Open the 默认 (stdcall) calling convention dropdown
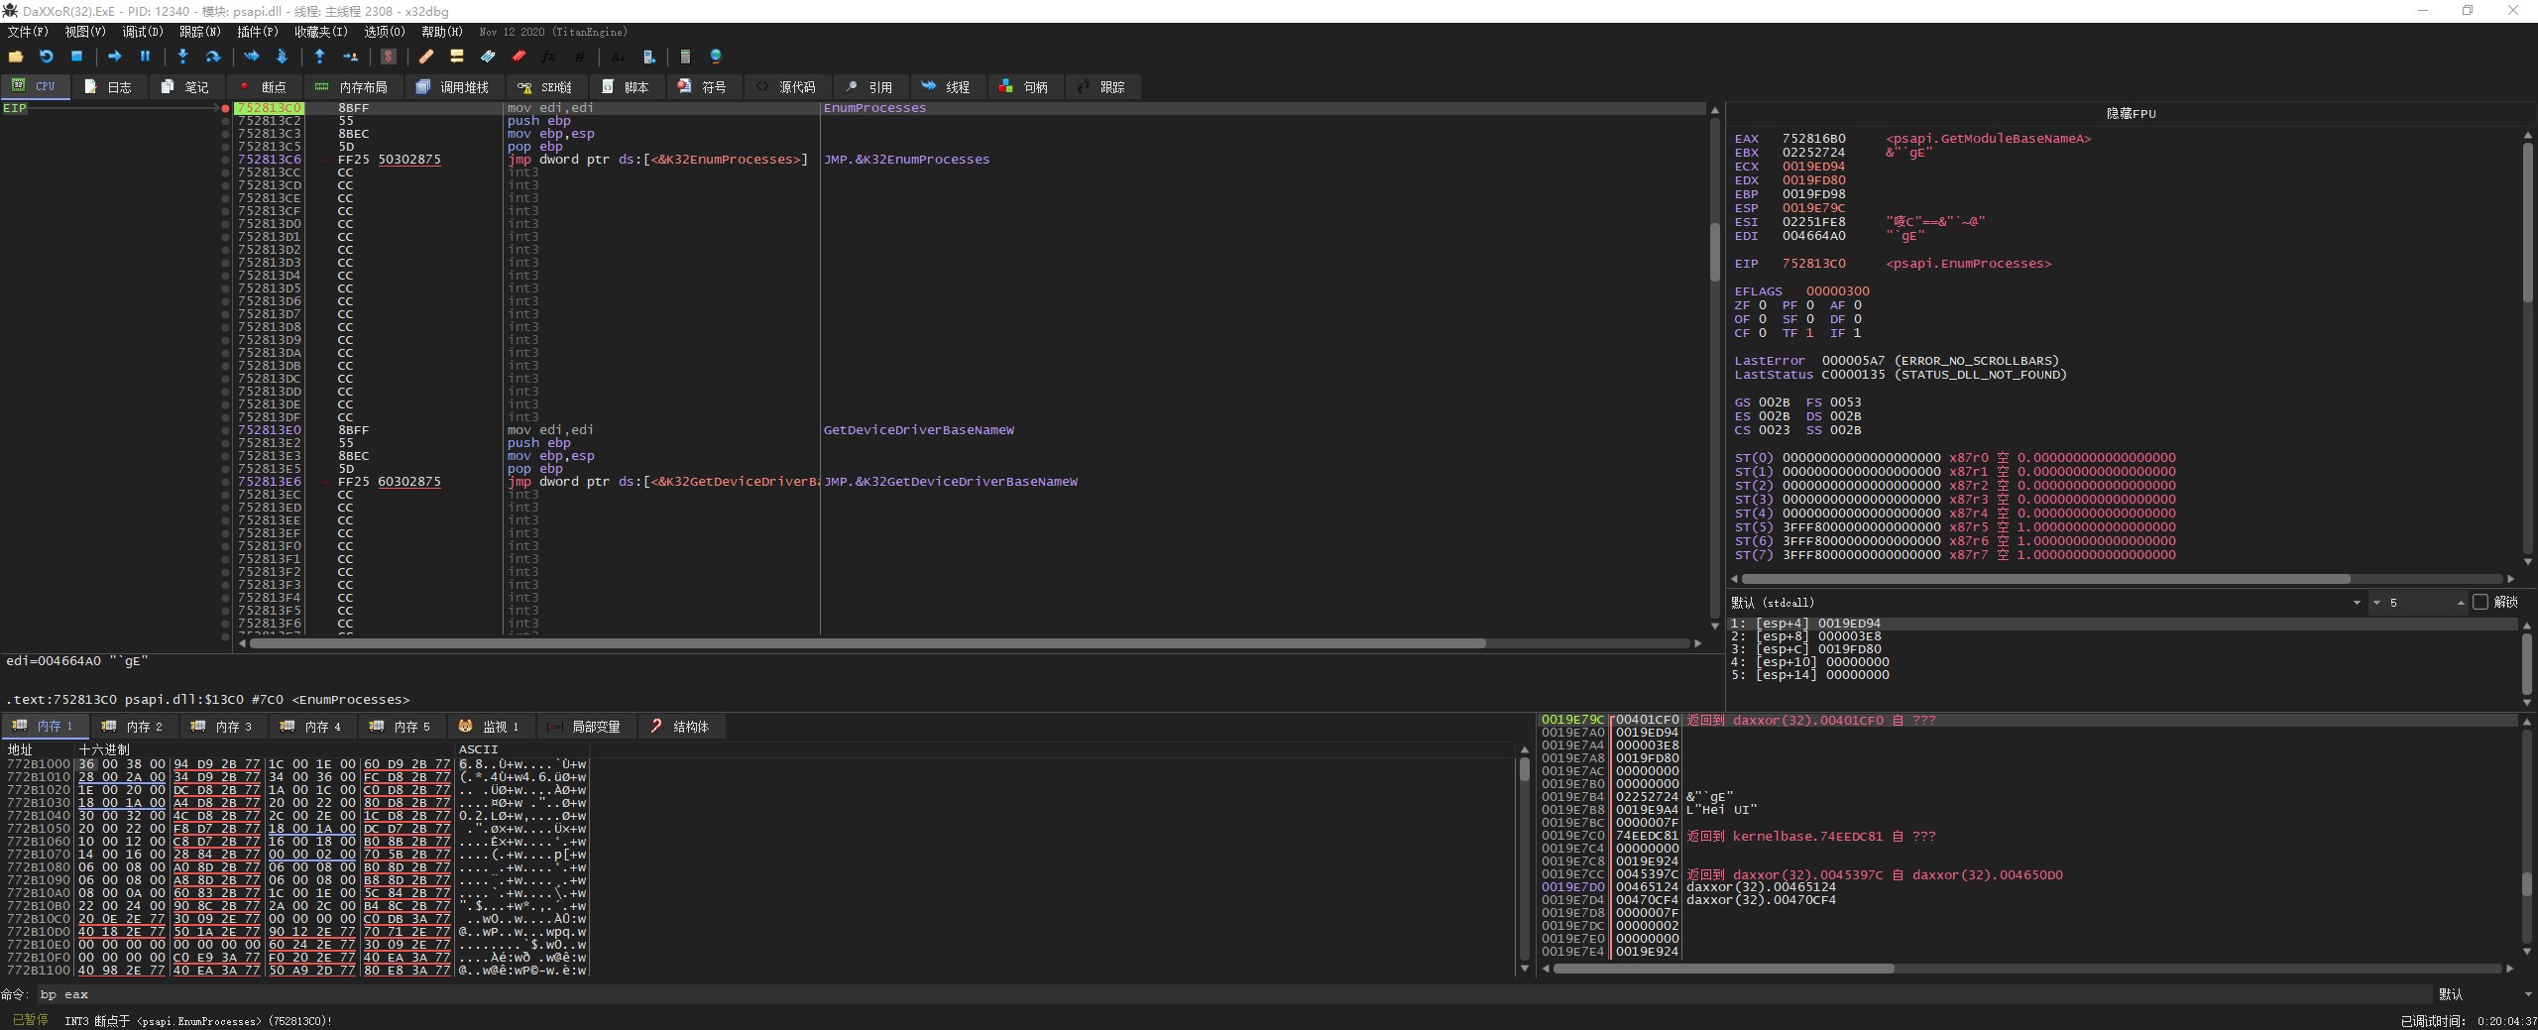Screen dimensions: 2538x1030 click(x=2357, y=603)
